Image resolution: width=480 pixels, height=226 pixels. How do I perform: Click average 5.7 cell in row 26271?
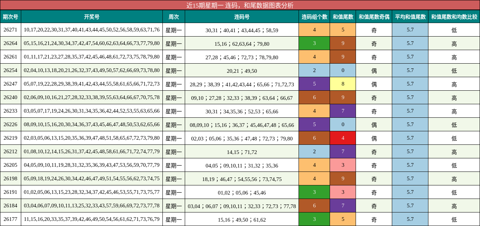pyautogui.click(x=410, y=30)
